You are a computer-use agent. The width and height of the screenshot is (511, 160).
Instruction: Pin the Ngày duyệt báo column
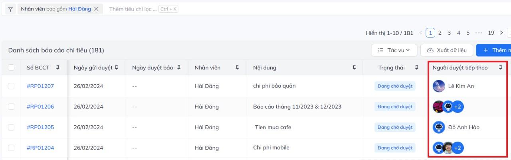pyautogui.click(x=179, y=67)
